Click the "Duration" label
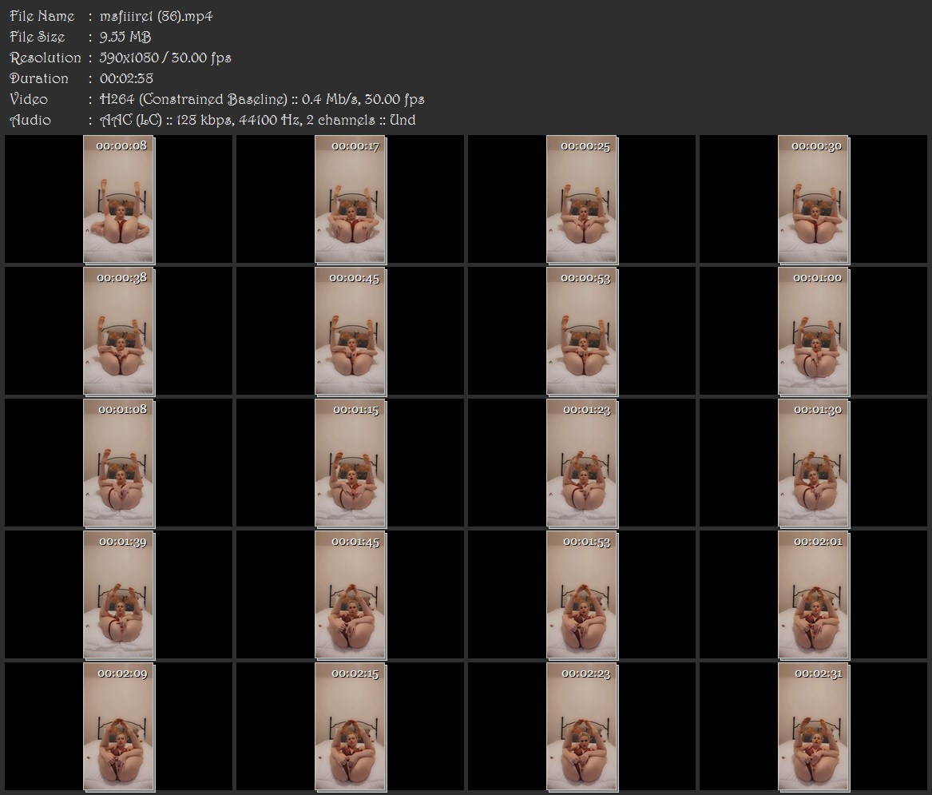 (x=38, y=78)
